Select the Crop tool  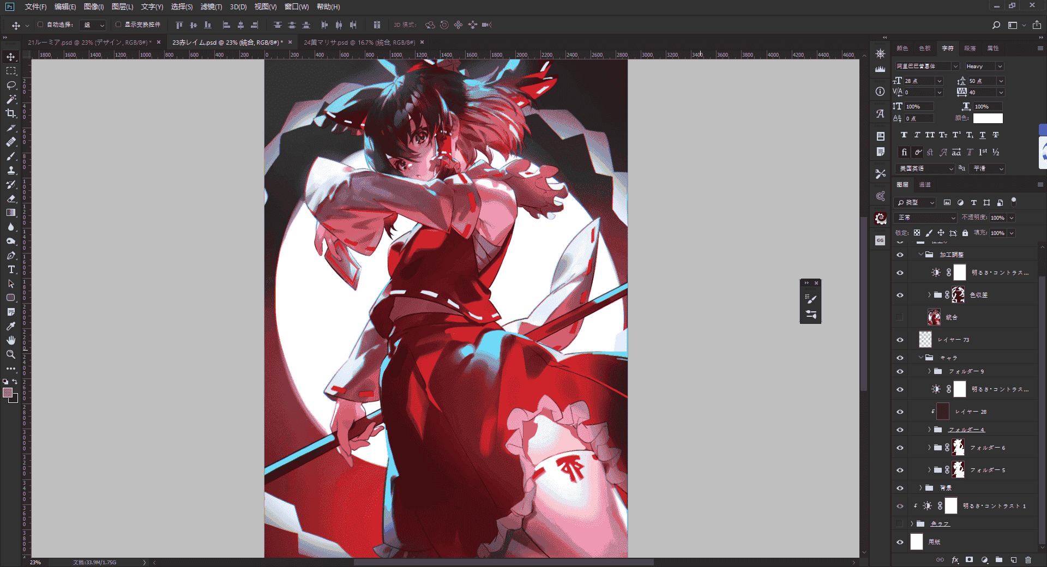click(x=11, y=113)
